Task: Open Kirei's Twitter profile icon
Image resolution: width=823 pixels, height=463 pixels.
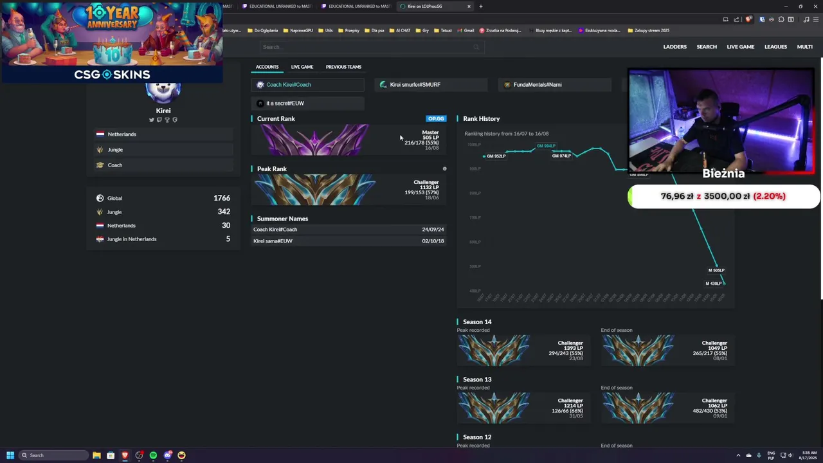Action: coord(152,120)
